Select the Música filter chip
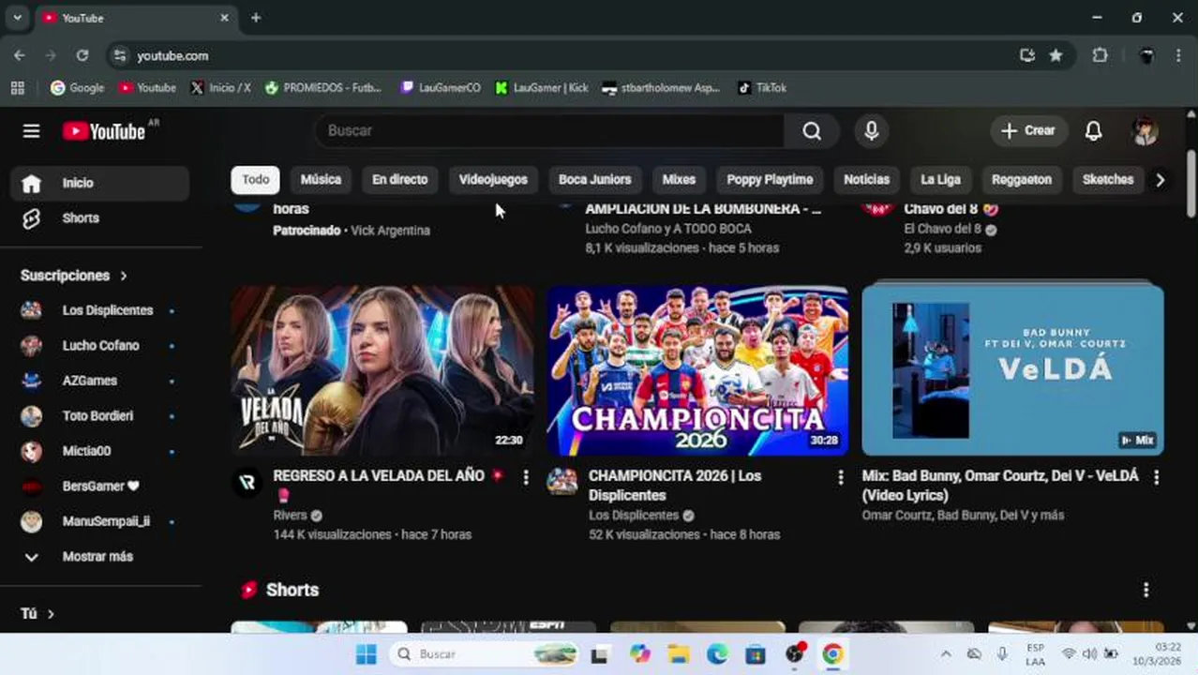This screenshot has height=675, width=1198. (x=321, y=179)
